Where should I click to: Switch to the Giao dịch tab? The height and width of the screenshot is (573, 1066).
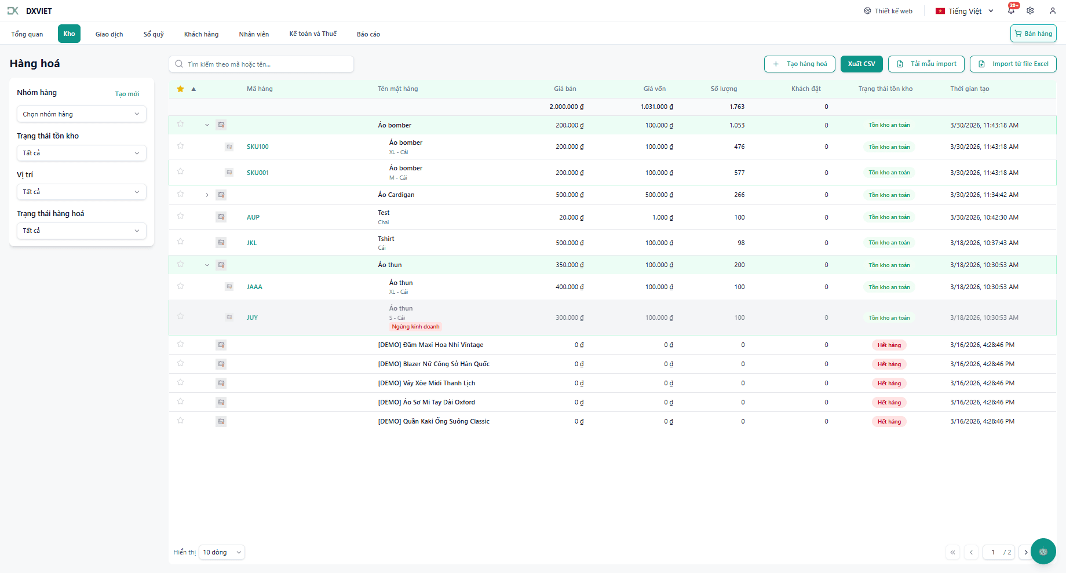[x=109, y=34]
